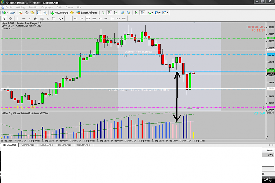
Task: Set timeframe to H1
Action: click(100, 18)
